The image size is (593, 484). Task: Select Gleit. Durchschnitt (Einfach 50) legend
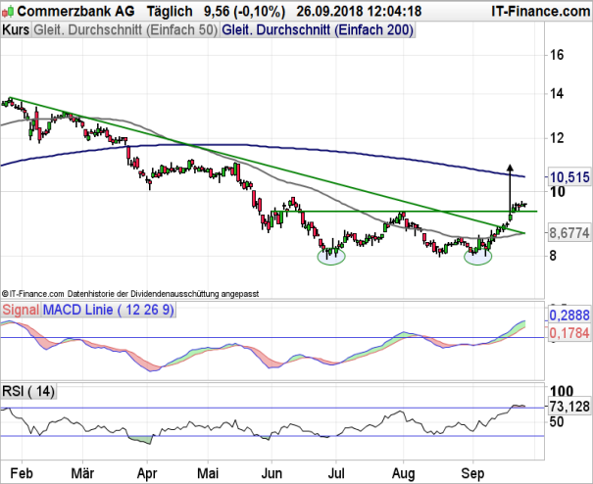click(125, 30)
